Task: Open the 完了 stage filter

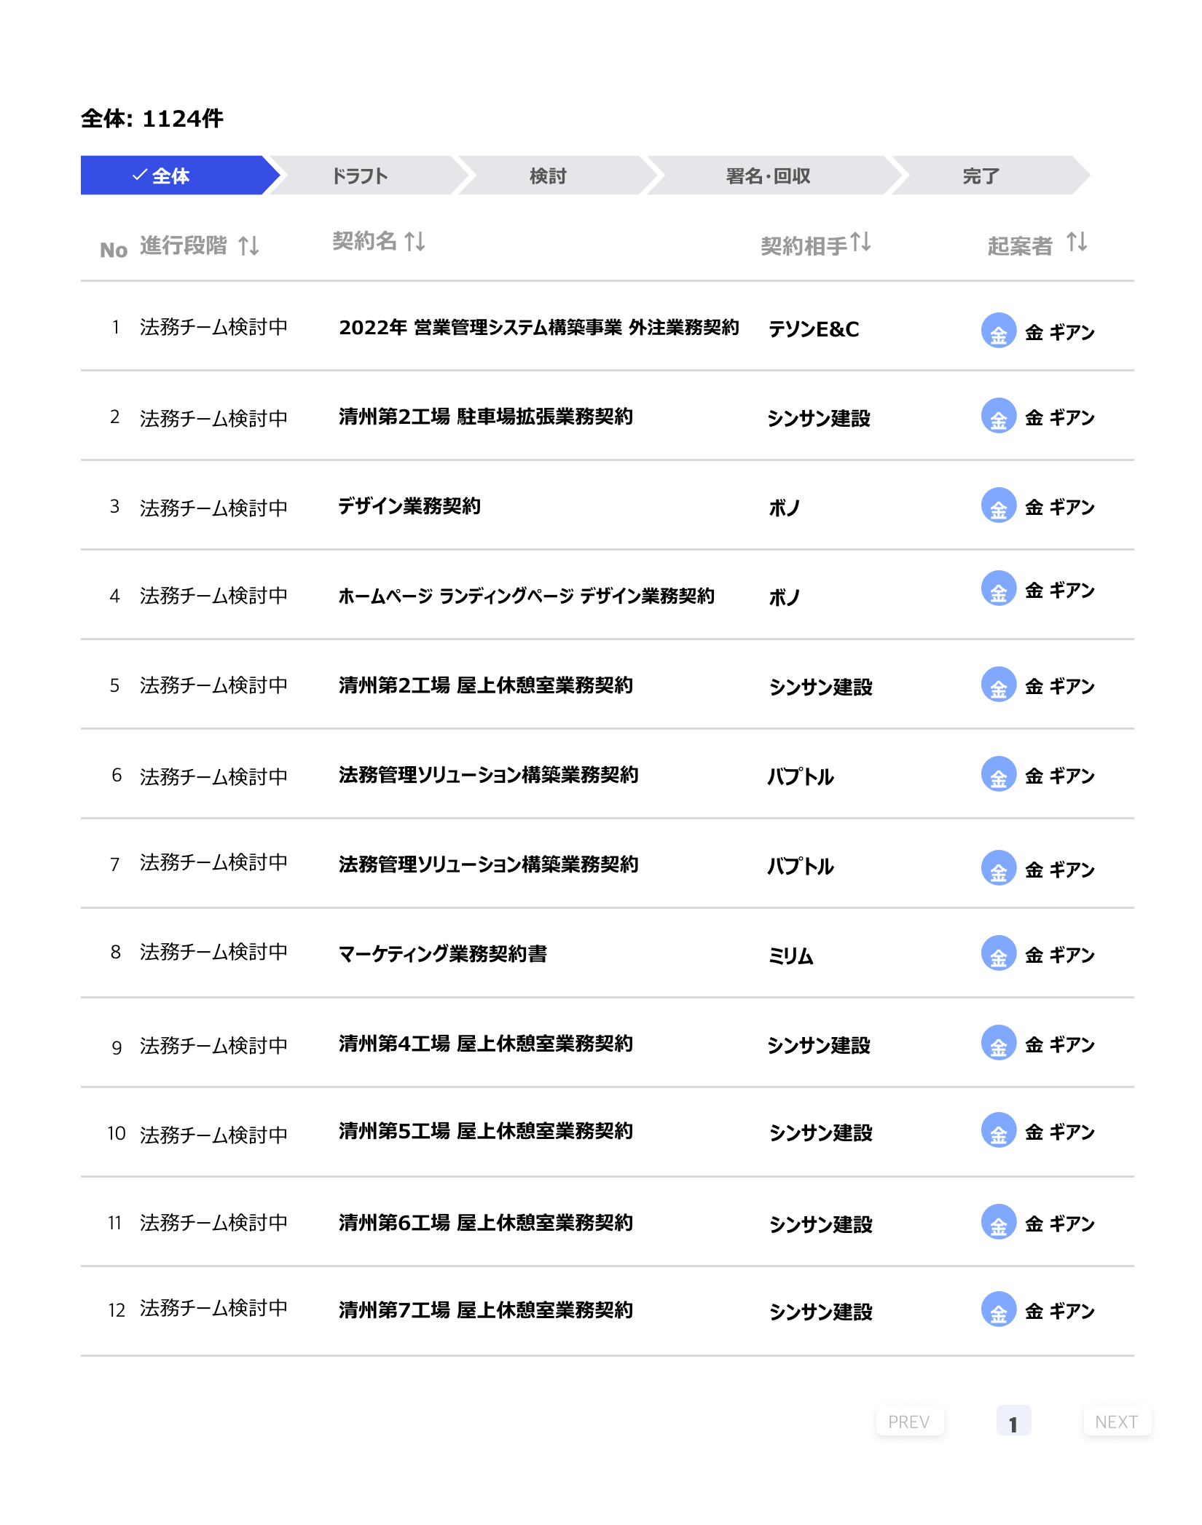Action: (981, 175)
